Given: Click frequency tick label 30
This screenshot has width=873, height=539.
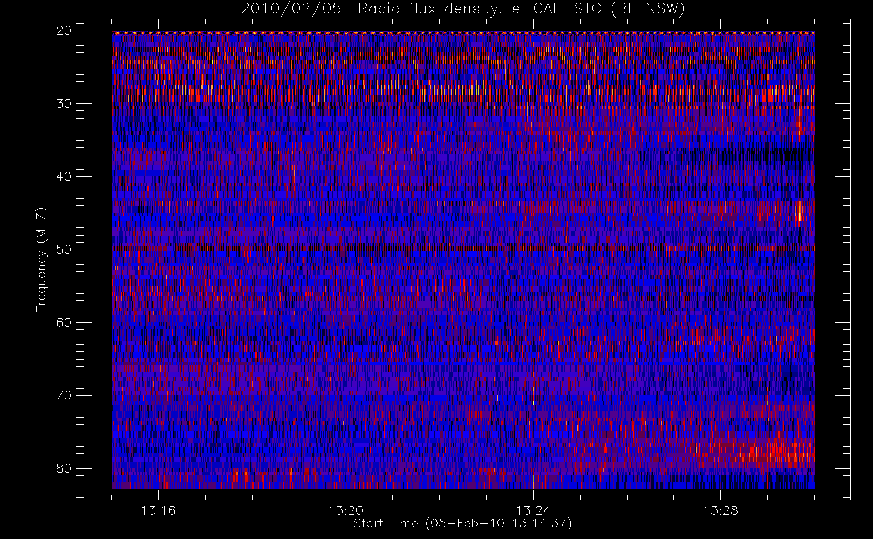Looking at the screenshot, I should [x=64, y=103].
